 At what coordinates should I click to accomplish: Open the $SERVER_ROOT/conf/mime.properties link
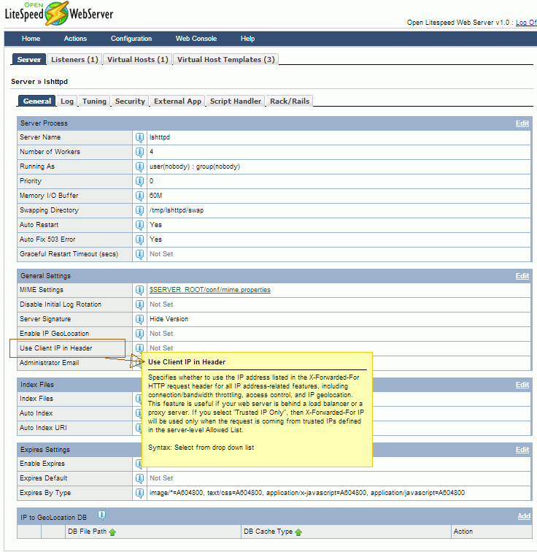[210, 290]
